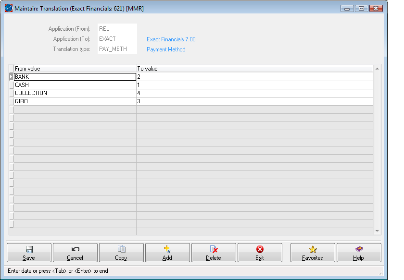
Task: Click the red Exit icon
Action: coord(260,249)
